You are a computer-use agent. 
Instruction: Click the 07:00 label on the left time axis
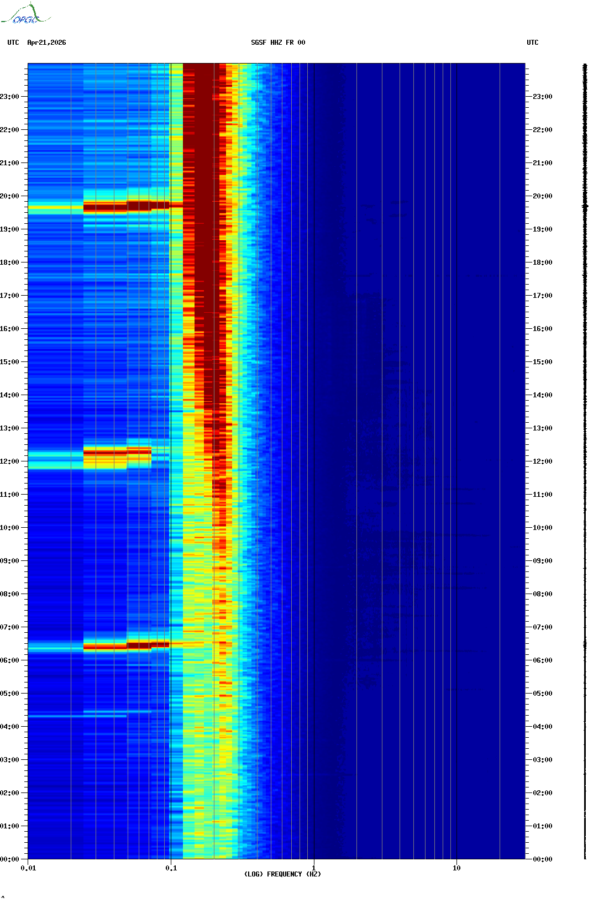[x=9, y=627]
